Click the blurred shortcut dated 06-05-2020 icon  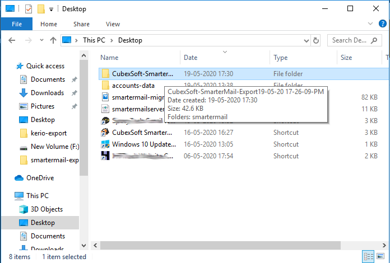(105, 156)
